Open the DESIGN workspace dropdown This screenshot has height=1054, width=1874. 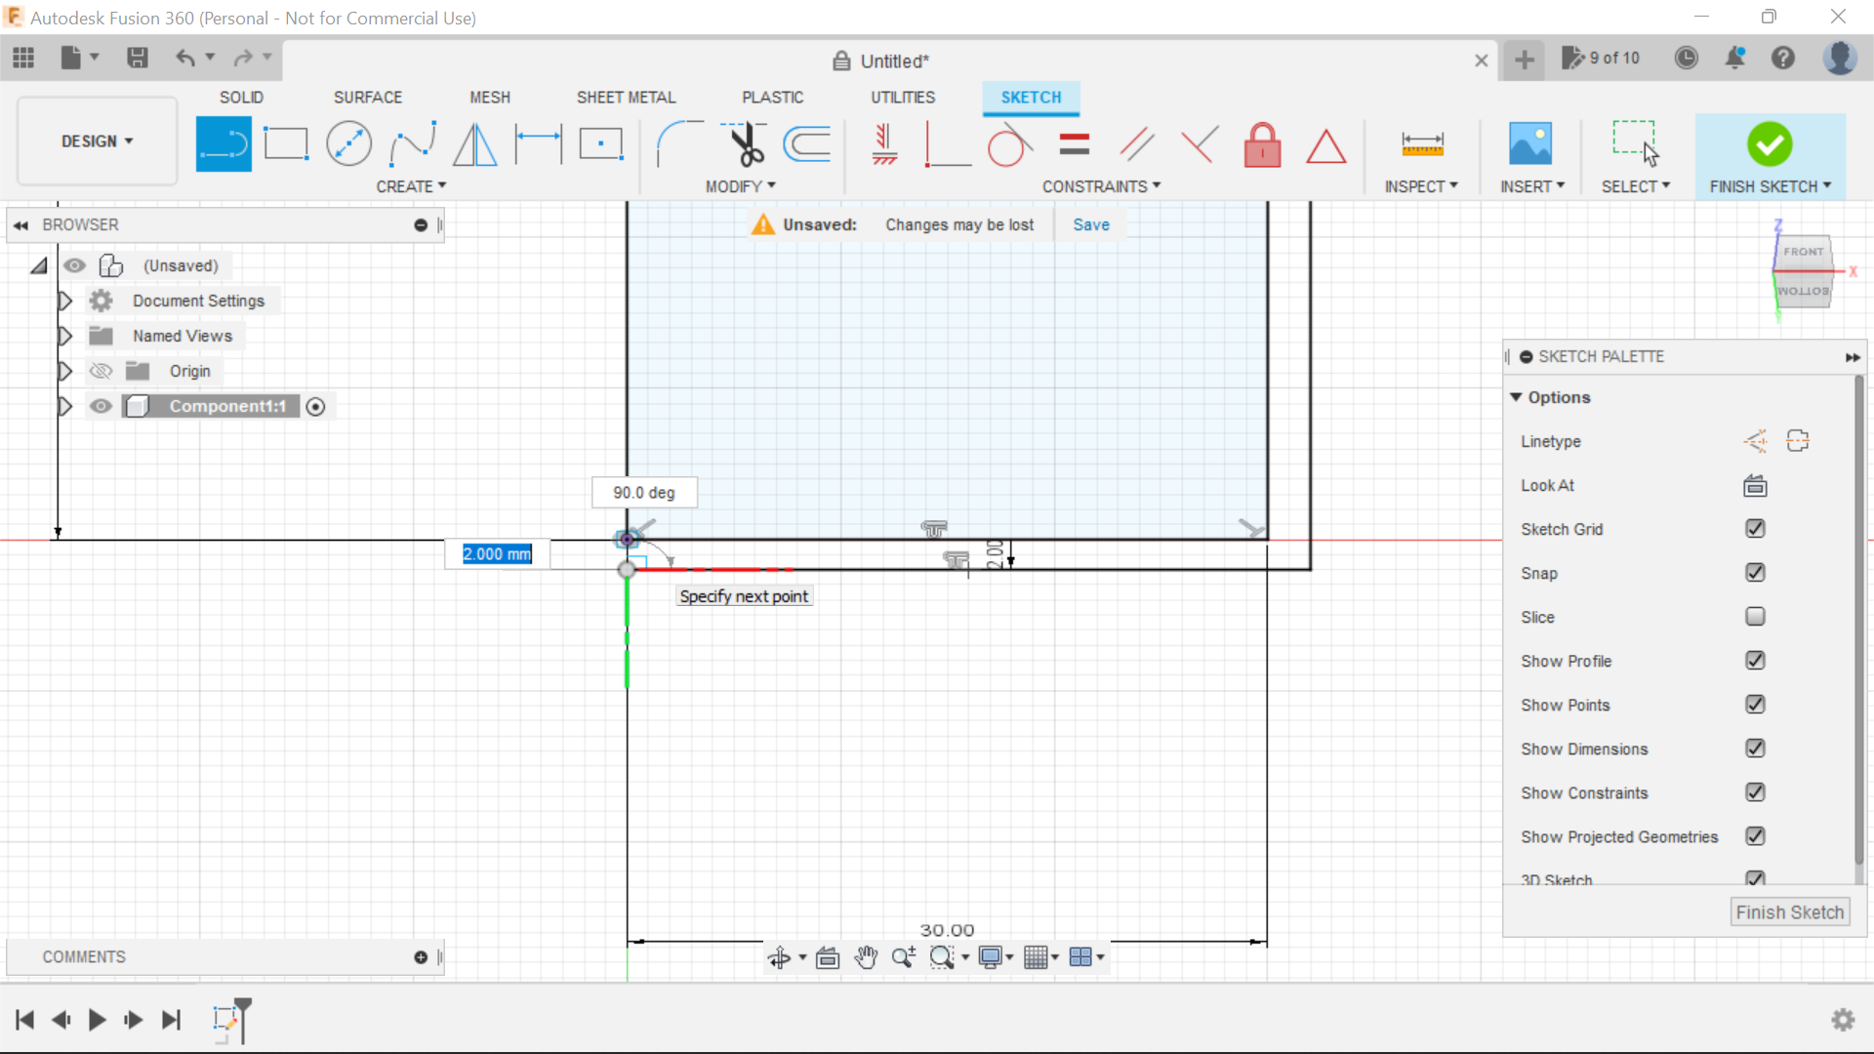[x=96, y=141]
